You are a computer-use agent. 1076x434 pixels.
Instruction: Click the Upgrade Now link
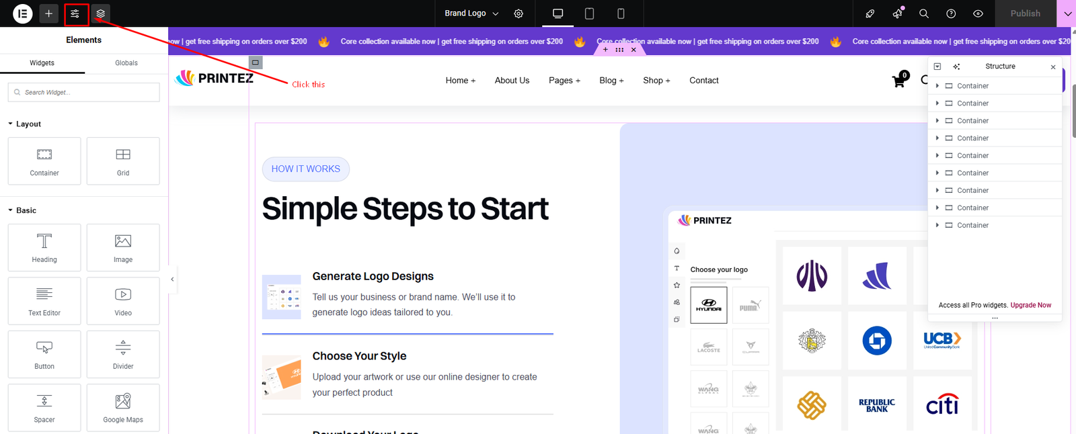point(1030,305)
